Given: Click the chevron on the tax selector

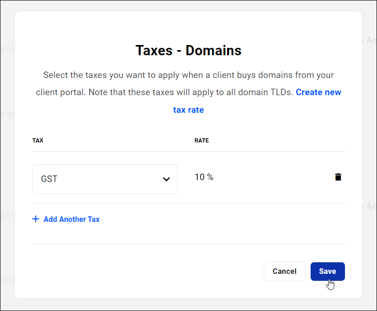Looking at the screenshot, I should [166, 179].
